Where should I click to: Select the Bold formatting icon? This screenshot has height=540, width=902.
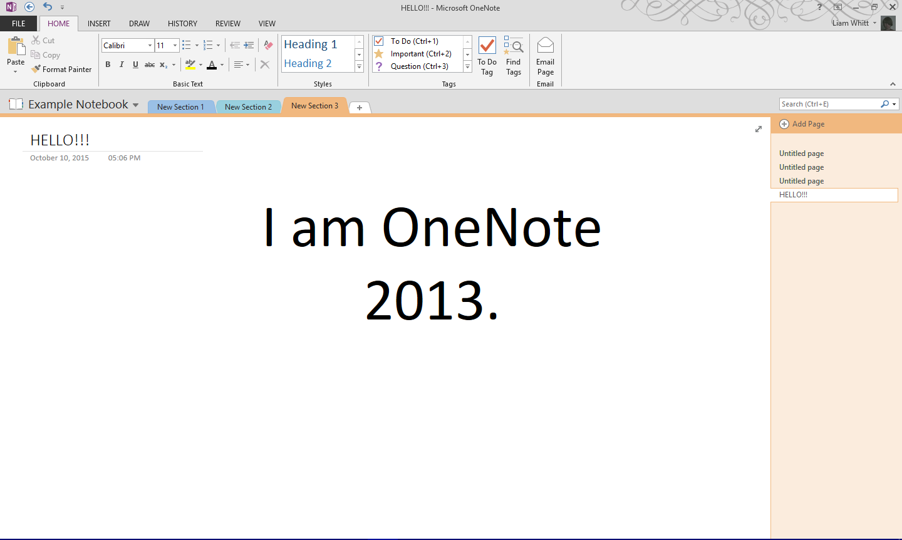(x=107, y=65)
